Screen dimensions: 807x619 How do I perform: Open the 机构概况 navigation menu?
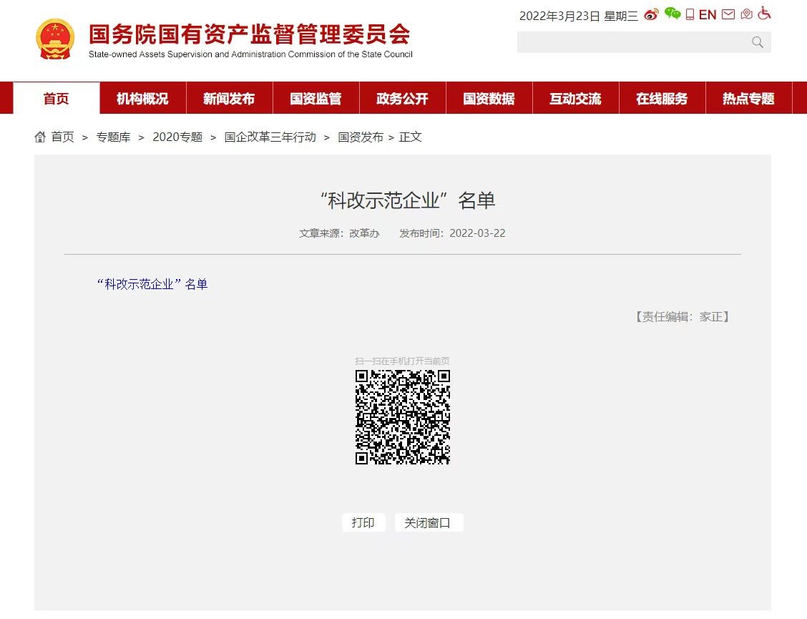point(142,99)
